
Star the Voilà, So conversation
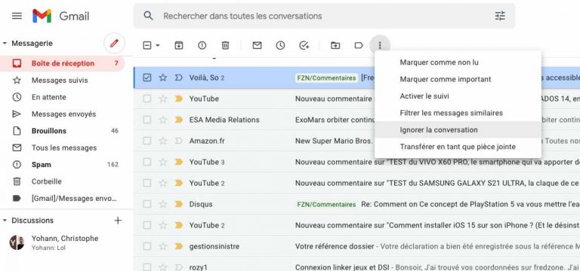[x=163, y=78]
